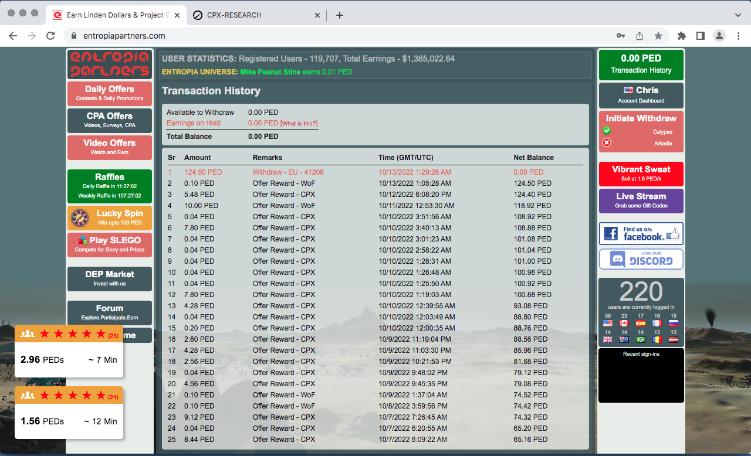The height and width of the screenshot is (456, 751).
Task: Open the Chrome three-dot menu
Action: point(738,36)
